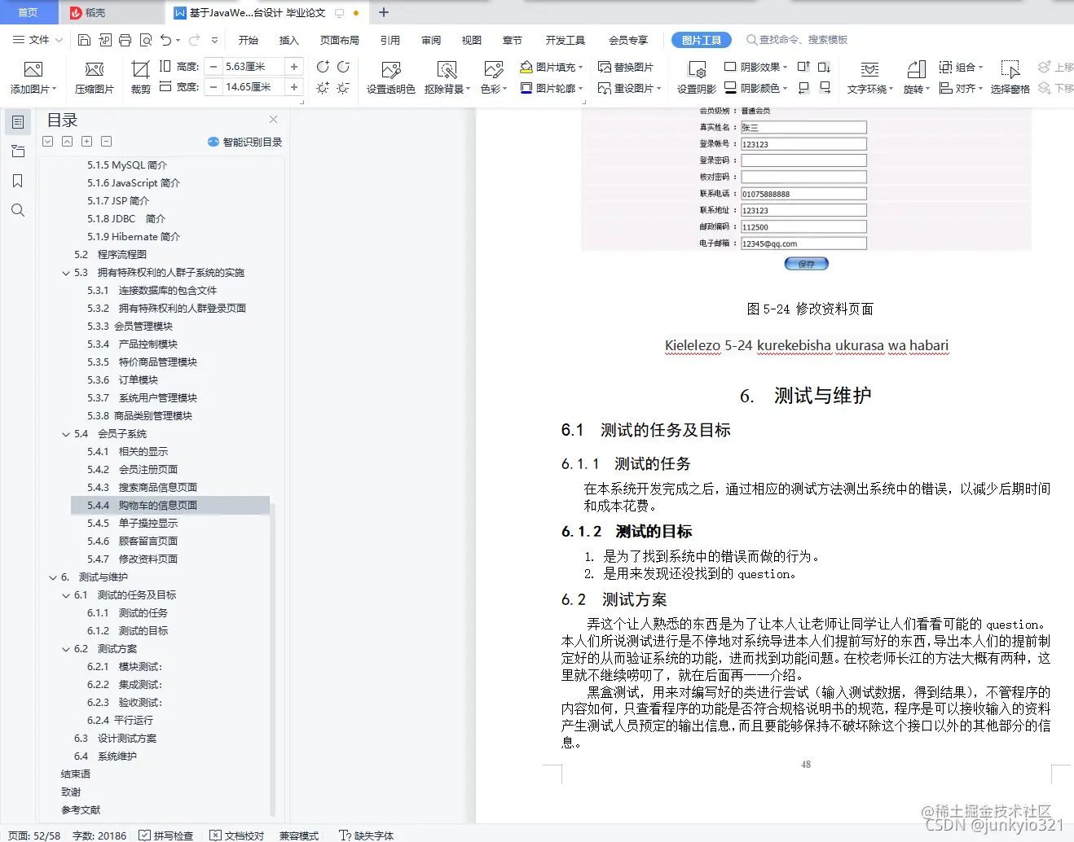Click the Redo arrow icon
This screenshot has height=842, width=1074.
(194, 40)
